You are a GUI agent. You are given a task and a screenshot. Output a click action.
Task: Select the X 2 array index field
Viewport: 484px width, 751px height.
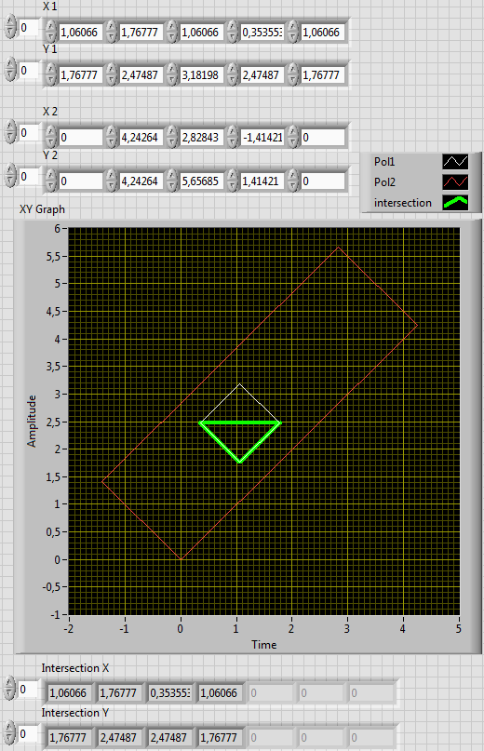[x=29, y=133]
